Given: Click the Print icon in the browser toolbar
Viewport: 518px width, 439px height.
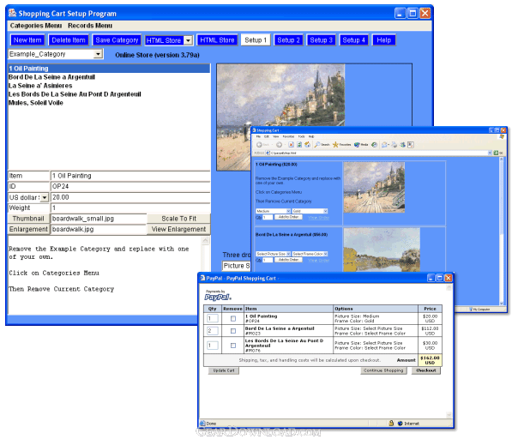Looking at the screenshot, I should pyautogui.click(x=395, y=145).
